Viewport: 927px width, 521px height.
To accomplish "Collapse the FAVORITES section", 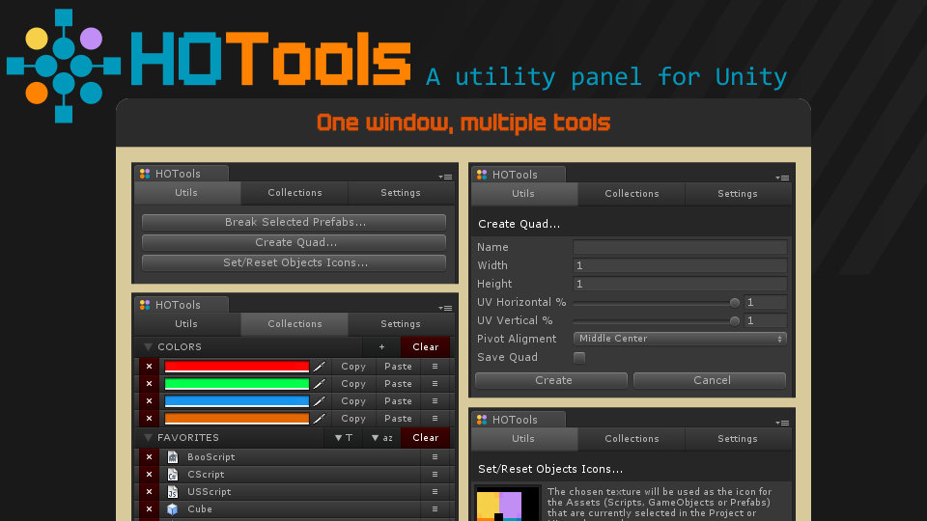I will pos(148,438).
